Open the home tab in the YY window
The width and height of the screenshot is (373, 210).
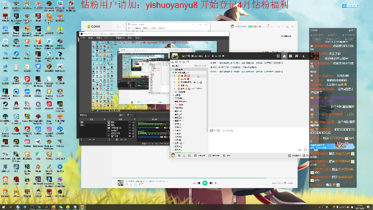tap(284, 56)
